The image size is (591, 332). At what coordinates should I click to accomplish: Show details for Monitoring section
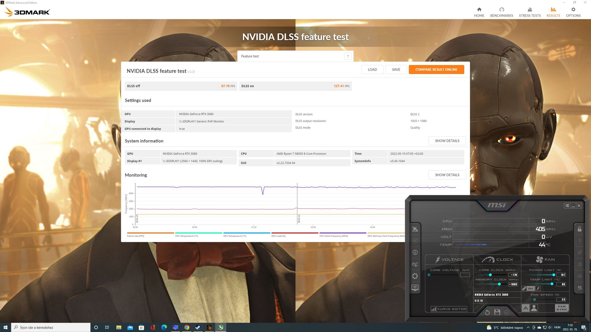point(447,175)
